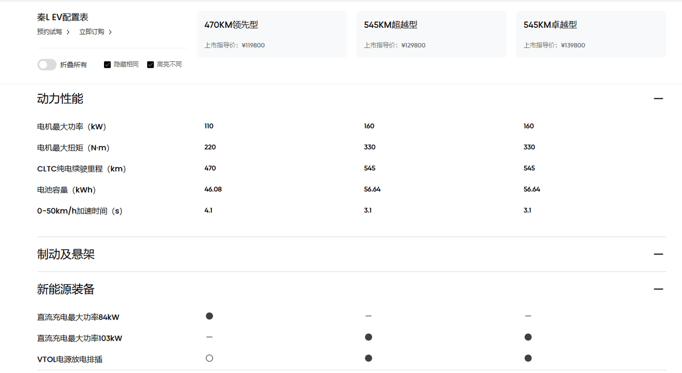Click the 制动及悬架 section heading

[x=66, y=254]
